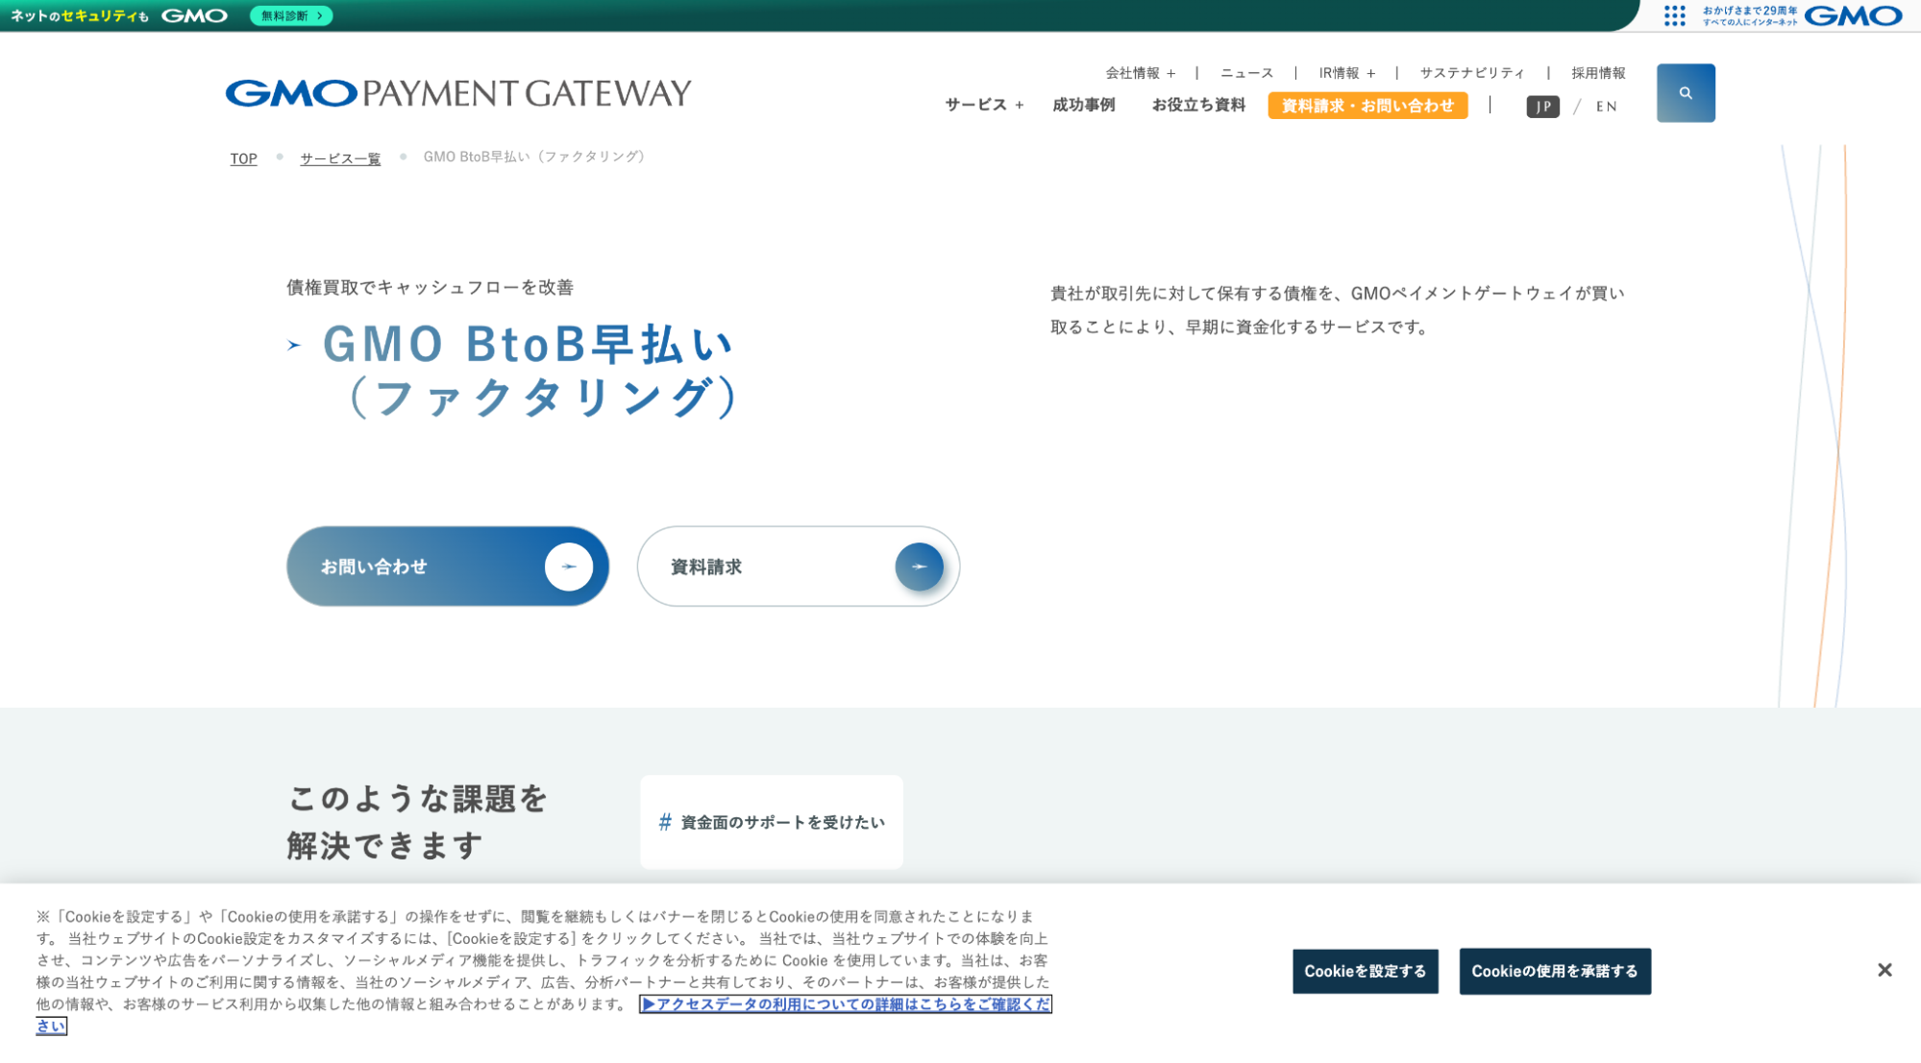The image size is (1921, 1063).
Task: Click the orange 資料請求・お問い合わせ button
Action: [1367, 106]
